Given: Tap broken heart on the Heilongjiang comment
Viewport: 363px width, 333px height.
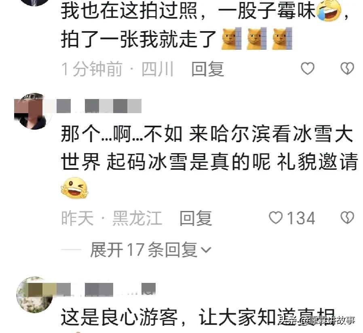Looking at the screenshot, I should [347, 218].
